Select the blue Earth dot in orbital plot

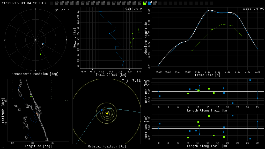pos(102,110)
